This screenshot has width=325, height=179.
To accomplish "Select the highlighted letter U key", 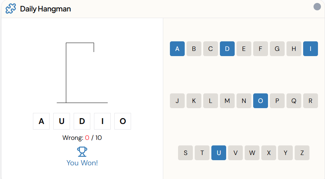I will tap(219, 153).
